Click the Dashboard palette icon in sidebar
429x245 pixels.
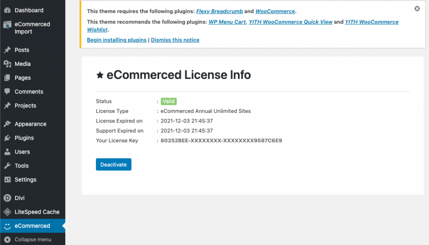(7, 10)
